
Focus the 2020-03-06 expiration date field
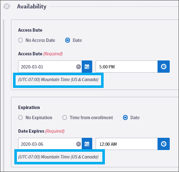[x=50, y=144]
